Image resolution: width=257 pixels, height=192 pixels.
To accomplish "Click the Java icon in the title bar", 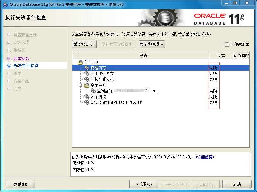I will [5, 4].
